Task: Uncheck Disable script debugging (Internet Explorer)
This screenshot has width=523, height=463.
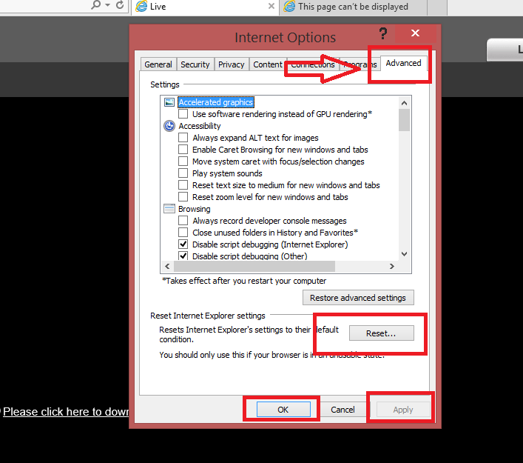Action: pos(183,244)
